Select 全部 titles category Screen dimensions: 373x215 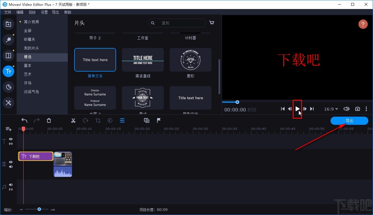click(28, 31)
